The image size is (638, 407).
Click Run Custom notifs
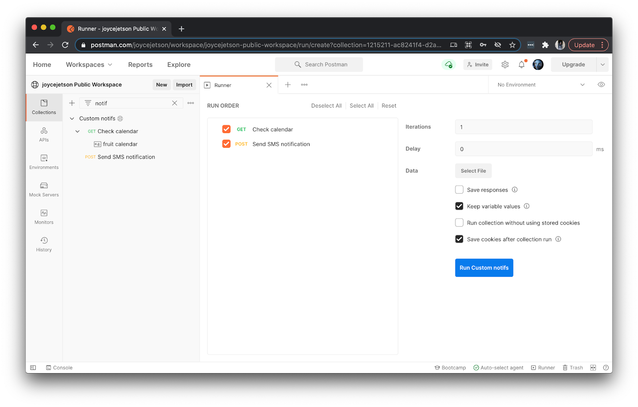coord(484,268)
